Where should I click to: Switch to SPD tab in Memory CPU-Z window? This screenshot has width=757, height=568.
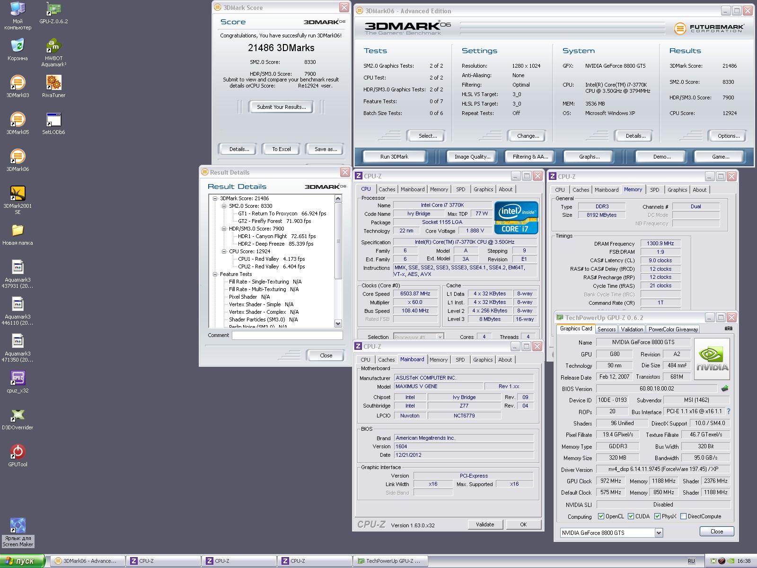pos(654,190)
